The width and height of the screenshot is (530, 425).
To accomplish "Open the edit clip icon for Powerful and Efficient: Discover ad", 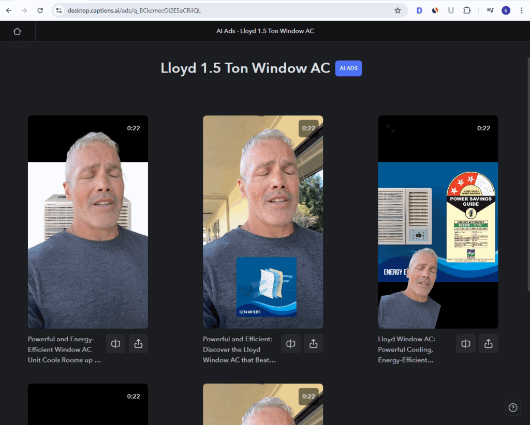I will [x=291, y=344].
